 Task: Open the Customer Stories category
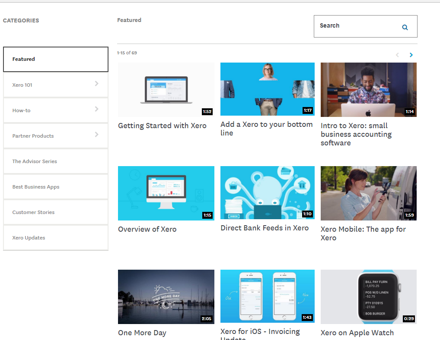coord(56,212)
